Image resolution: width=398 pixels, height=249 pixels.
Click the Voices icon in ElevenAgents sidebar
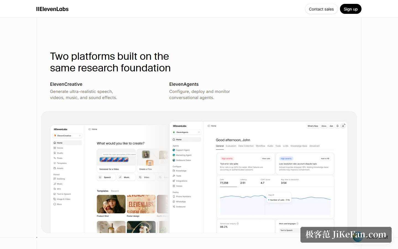(174, 186)
